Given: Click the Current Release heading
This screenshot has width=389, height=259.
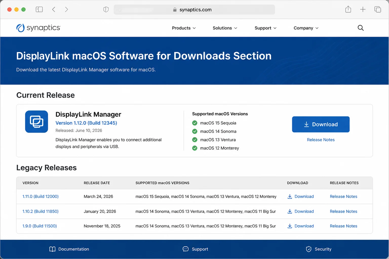Looking at the screenshot, I should [x=46, y=95].
